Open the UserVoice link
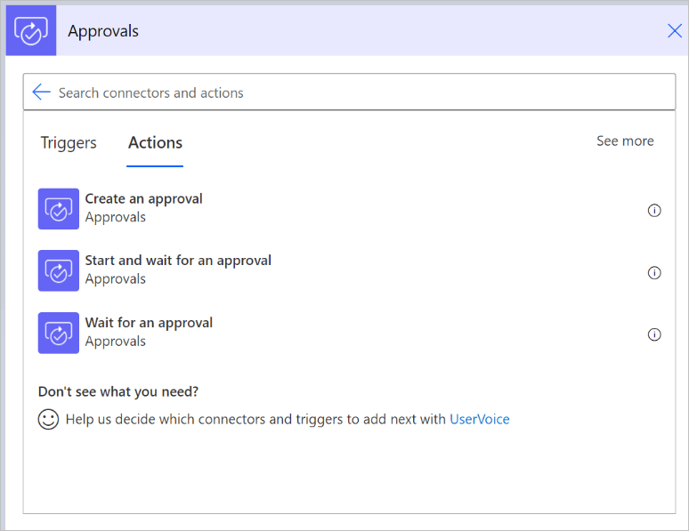Screen dimensions: 689x531 (x=480, y=420)
